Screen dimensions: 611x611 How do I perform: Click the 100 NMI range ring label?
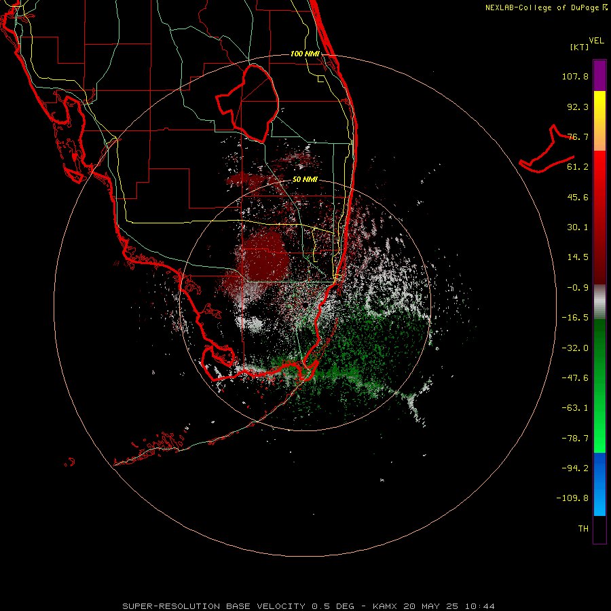305,54
